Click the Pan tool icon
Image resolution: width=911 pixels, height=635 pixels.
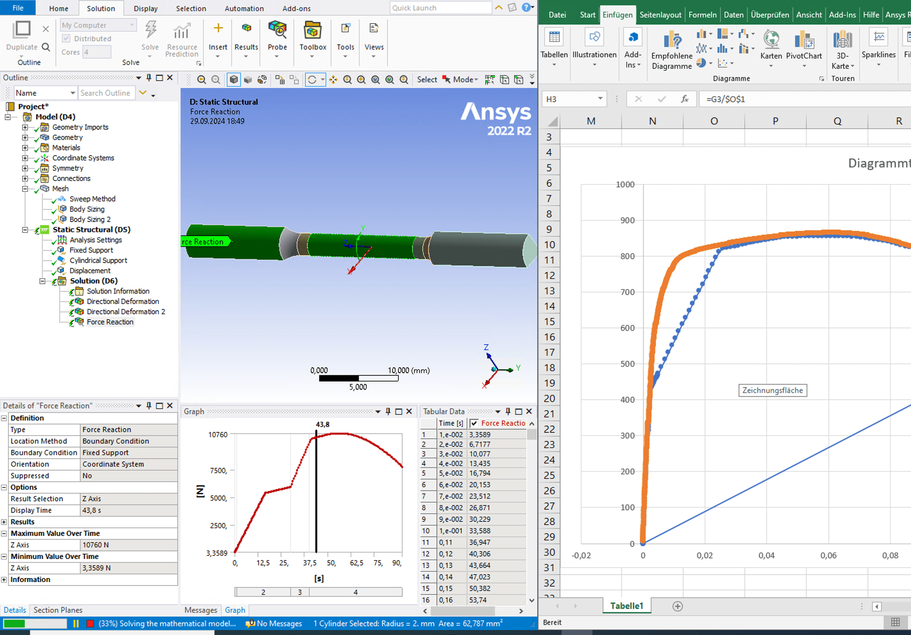[333, 80]
